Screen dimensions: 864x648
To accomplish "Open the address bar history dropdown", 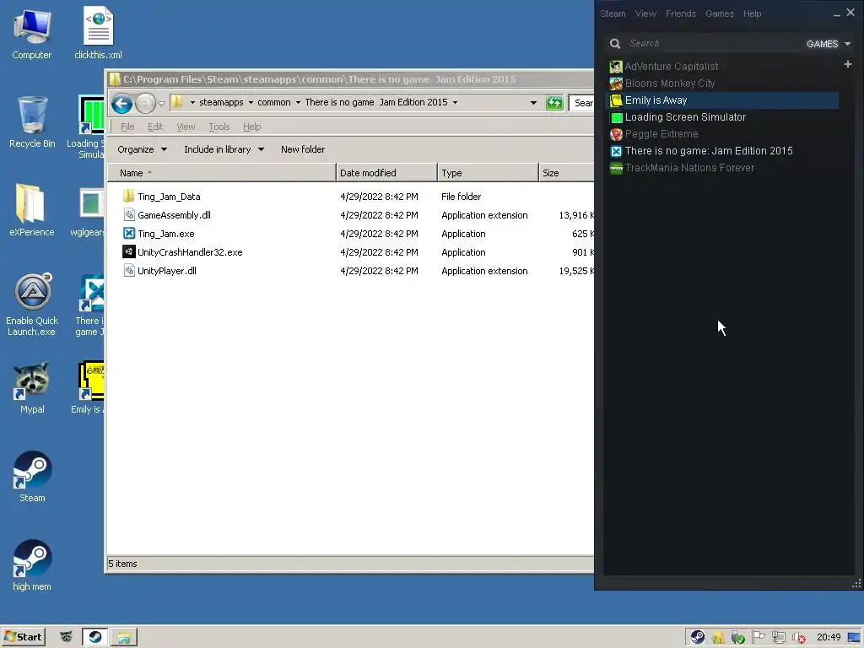I will [533, 102].
